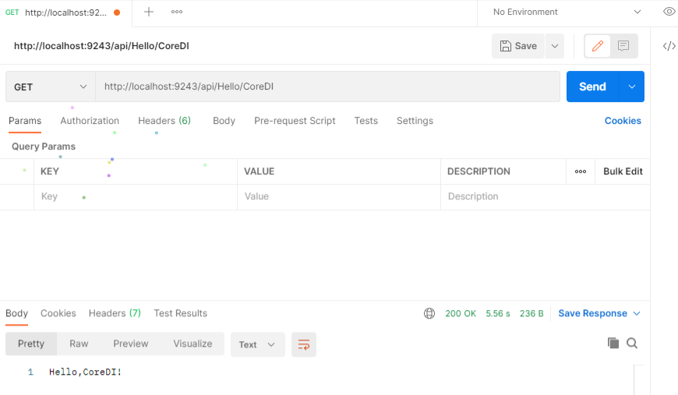Open a new request tab with plus icon
This screenshot has width=678, height=395.
tap(149, 12)
